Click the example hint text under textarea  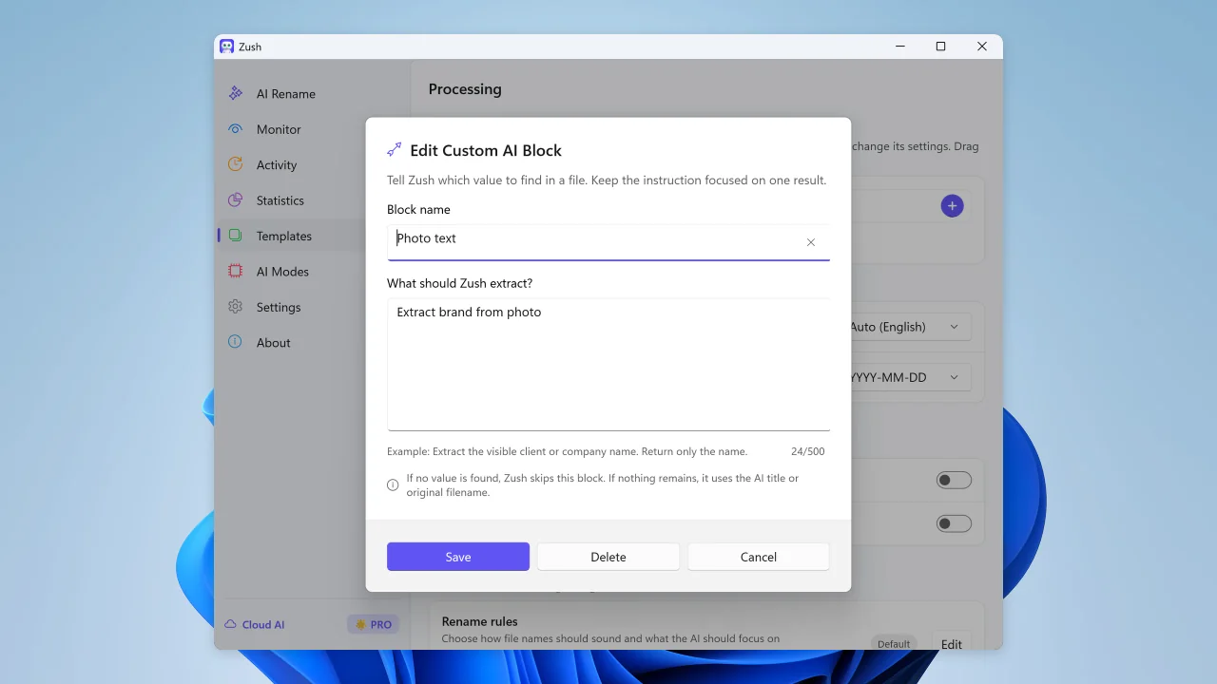(x=567, y=451)
